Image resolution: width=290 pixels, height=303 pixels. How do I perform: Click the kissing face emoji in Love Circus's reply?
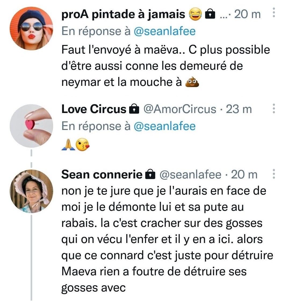coord(82,145)
